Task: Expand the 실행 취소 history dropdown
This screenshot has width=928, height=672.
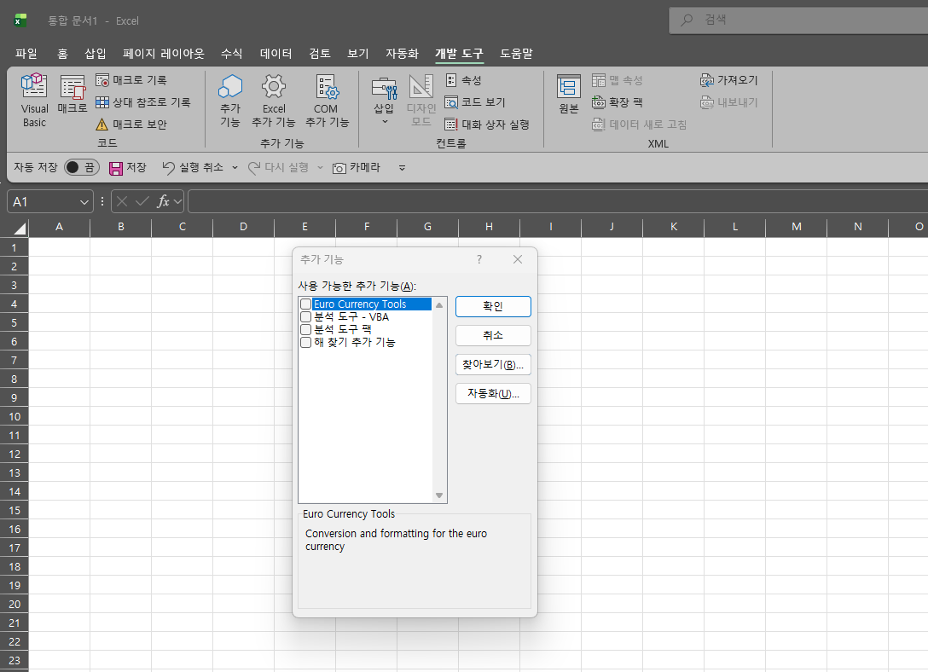Action: [x=235, y=168]
